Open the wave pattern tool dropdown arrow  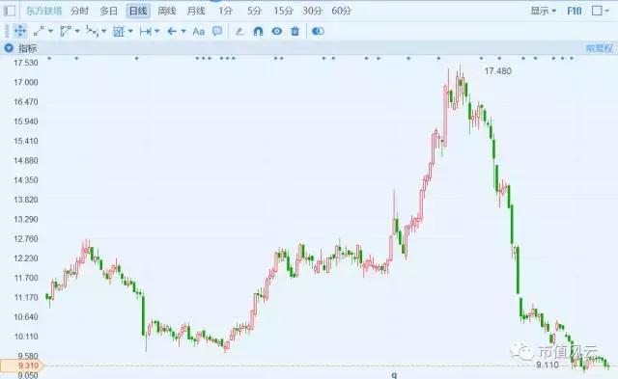tap(103, 31)
